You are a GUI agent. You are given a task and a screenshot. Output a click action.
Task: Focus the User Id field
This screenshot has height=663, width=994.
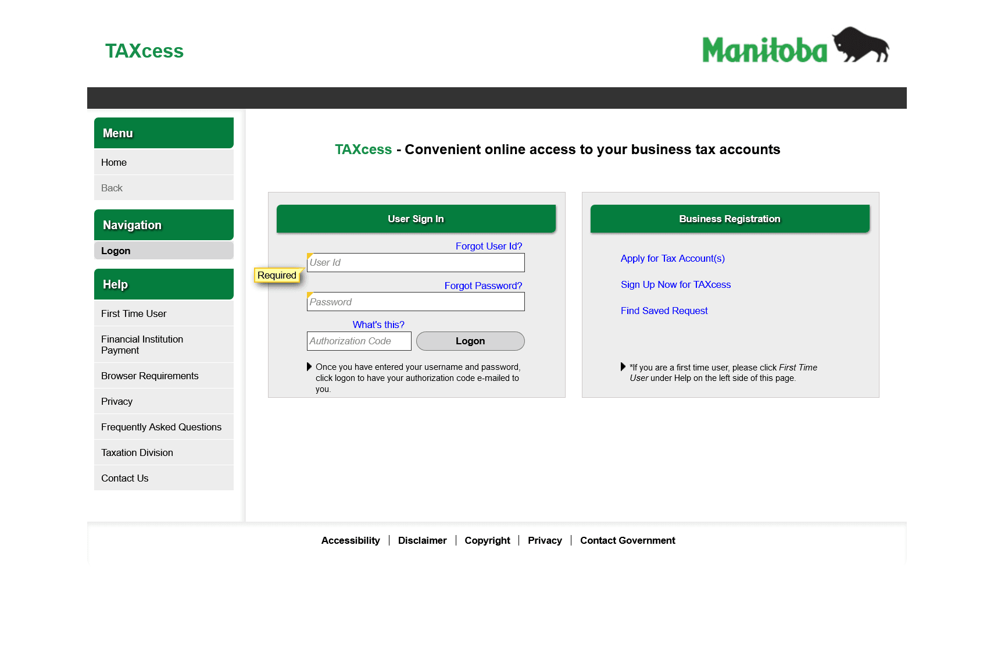pos(416,262)
